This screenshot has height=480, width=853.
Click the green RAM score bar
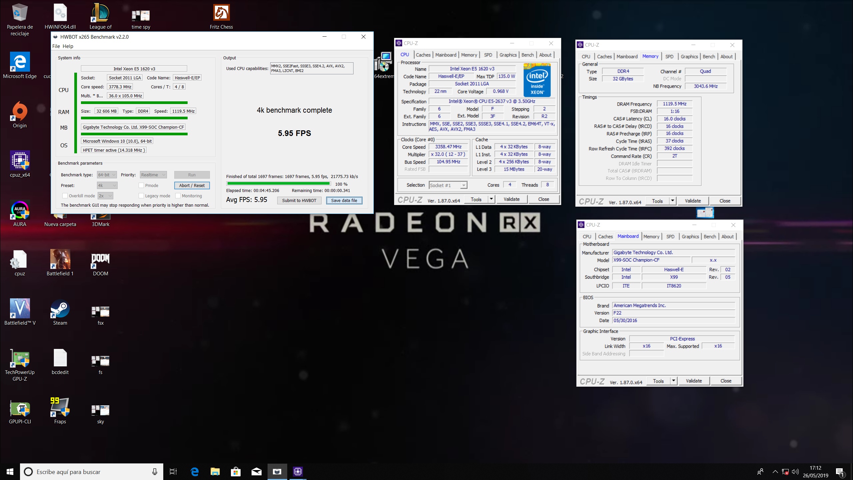tap(134, 118)
